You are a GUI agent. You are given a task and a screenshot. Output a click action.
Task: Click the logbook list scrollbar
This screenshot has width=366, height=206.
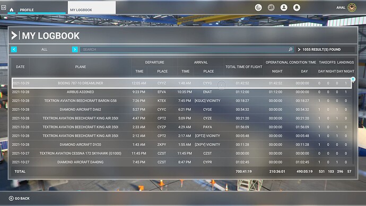353,121
